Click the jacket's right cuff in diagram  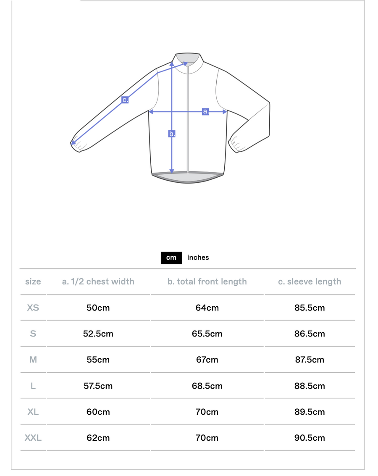(x=237, y=144)
